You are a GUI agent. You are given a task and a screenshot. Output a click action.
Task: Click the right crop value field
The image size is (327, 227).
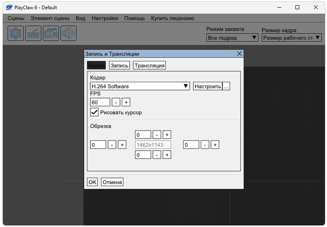(191, 145)
